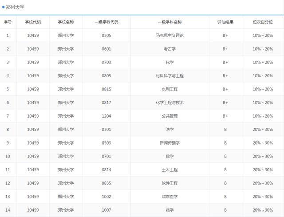Select the 数学 subject cell
Image resolution: width=284 pixels, height=217 pixels.
click(x=170, y=156)
